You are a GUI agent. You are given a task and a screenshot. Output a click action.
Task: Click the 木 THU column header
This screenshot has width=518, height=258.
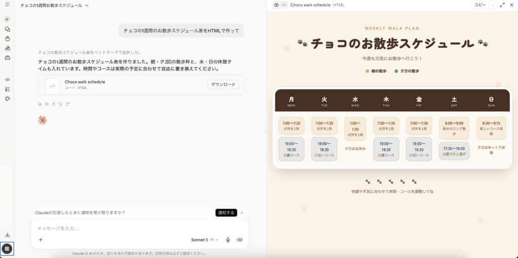(386, 101)
